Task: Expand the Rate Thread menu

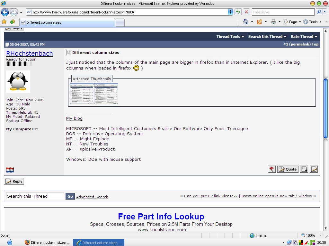Action: (x=304, y=37)
